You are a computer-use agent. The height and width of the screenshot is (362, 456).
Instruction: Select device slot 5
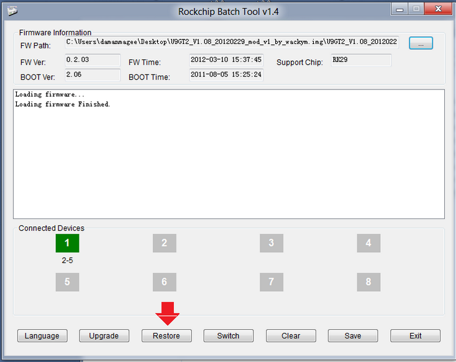[67, 282]
